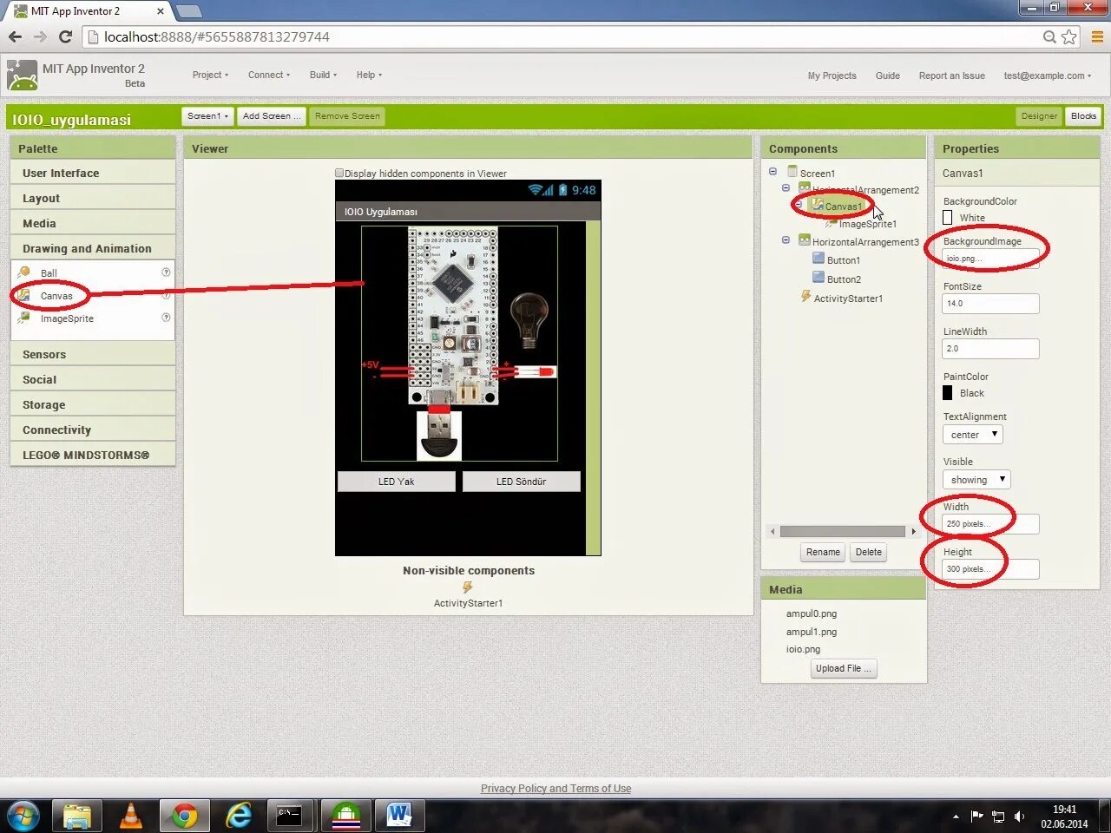Switch to Chrome on taskbar

pyautogui.click(x=184, y=817)
